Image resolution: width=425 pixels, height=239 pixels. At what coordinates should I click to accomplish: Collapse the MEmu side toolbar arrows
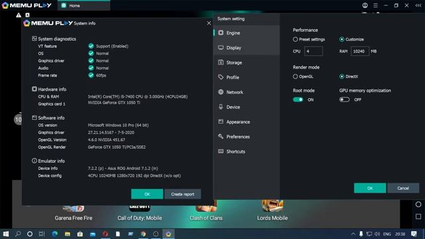(418, 5)
